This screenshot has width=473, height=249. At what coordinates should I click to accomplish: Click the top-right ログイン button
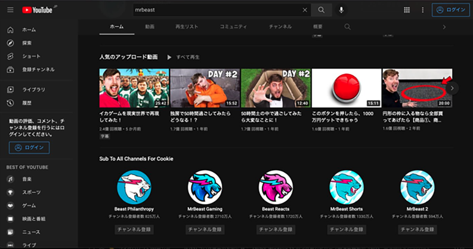(x=451, y=10)
